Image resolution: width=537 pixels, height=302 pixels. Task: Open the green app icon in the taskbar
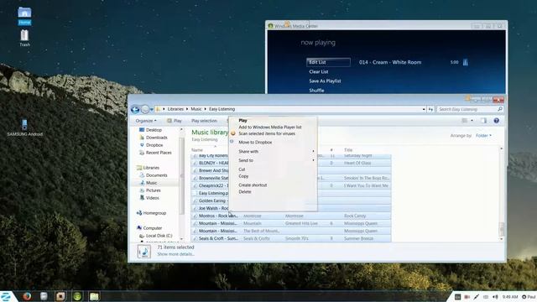77,296
